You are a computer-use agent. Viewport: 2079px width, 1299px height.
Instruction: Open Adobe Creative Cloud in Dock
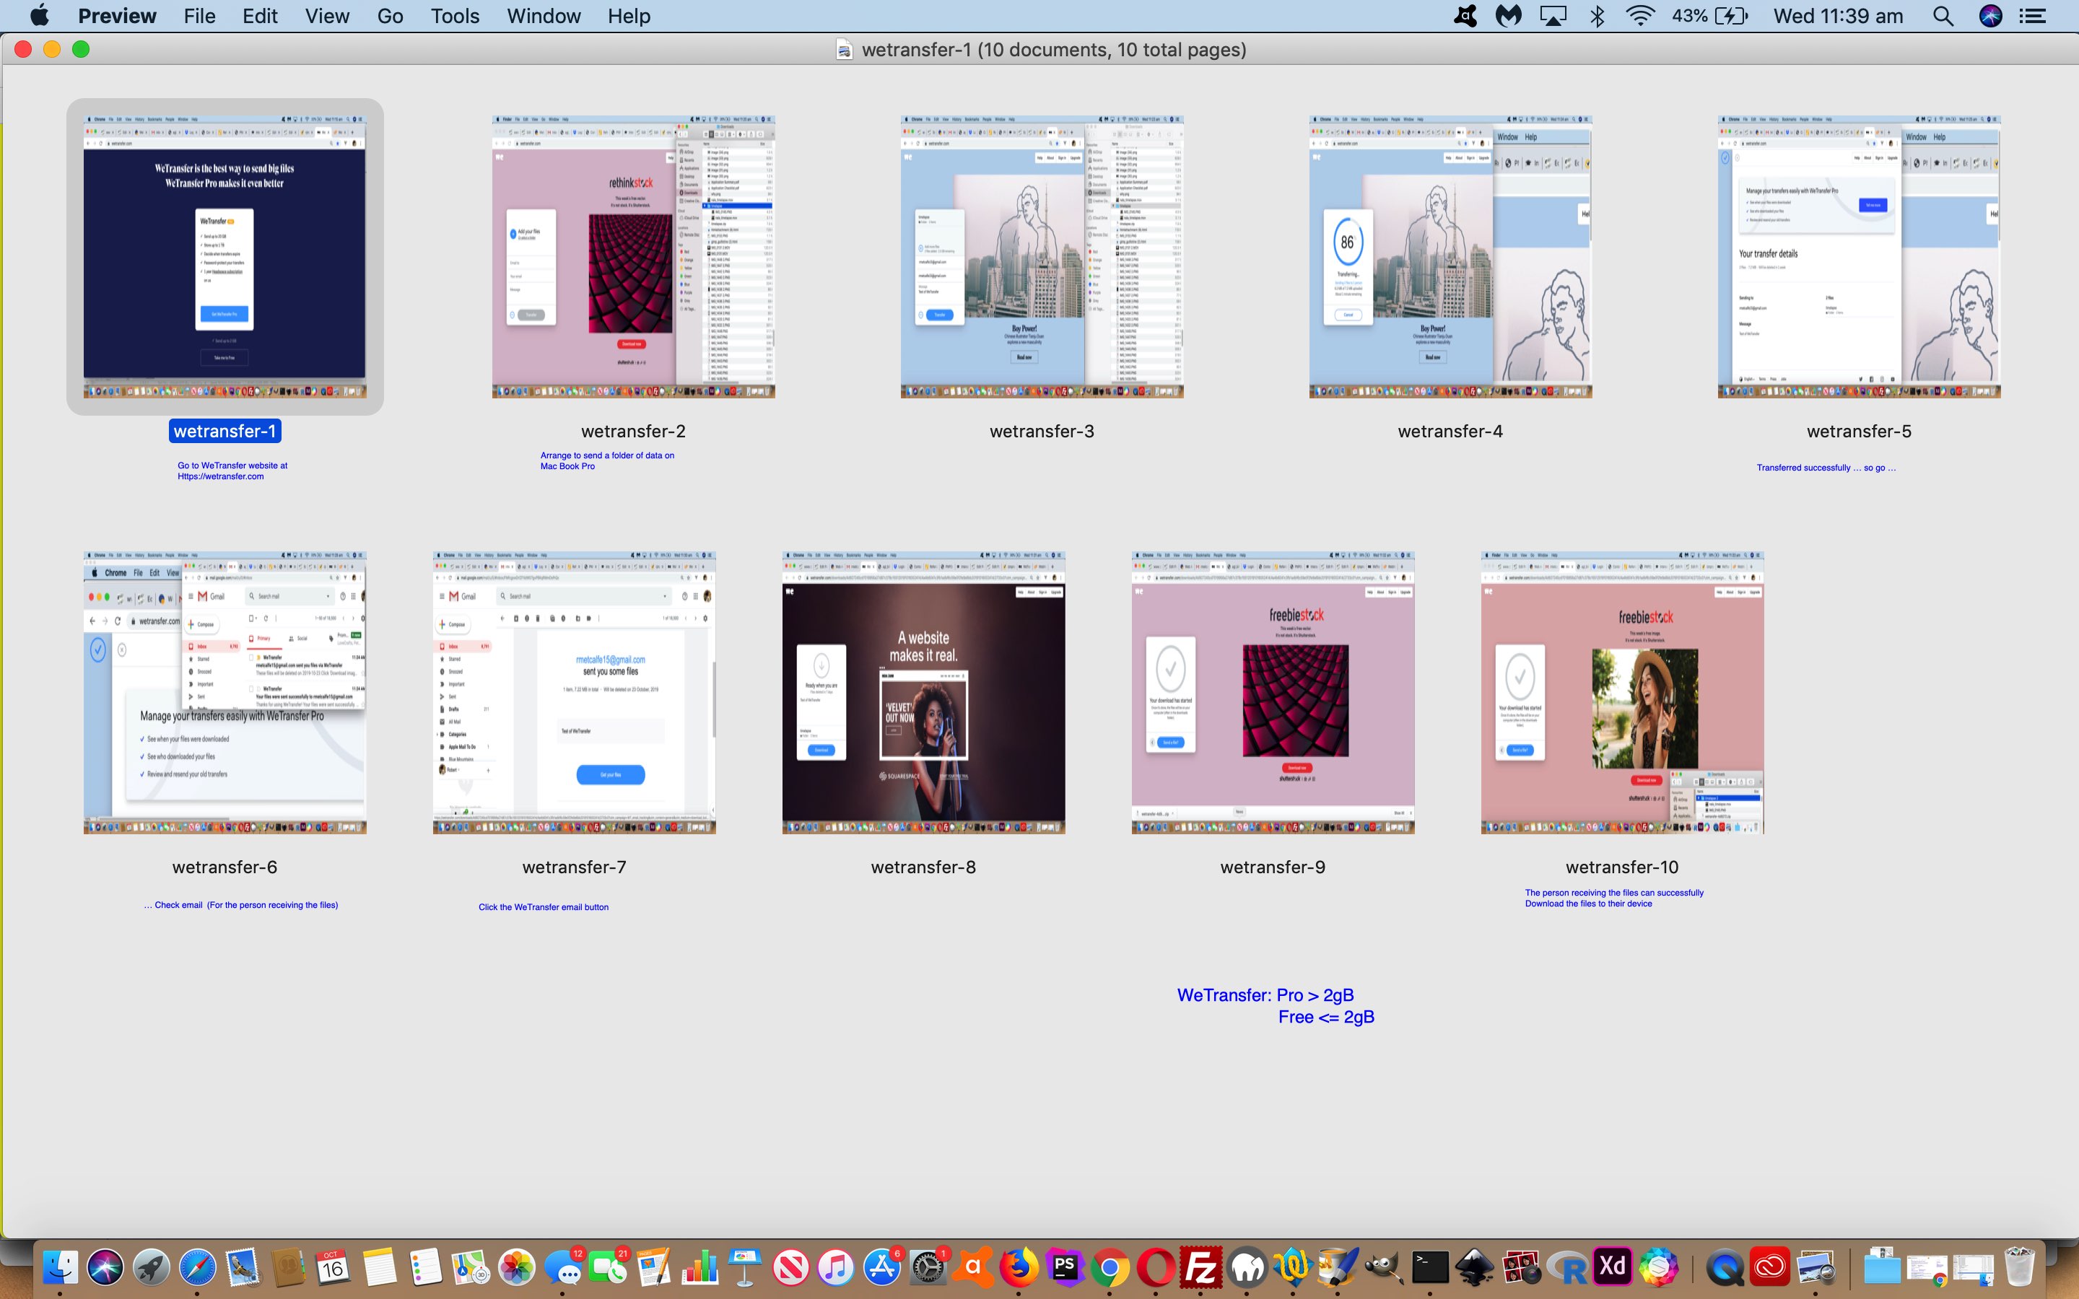[1770, 1267]
